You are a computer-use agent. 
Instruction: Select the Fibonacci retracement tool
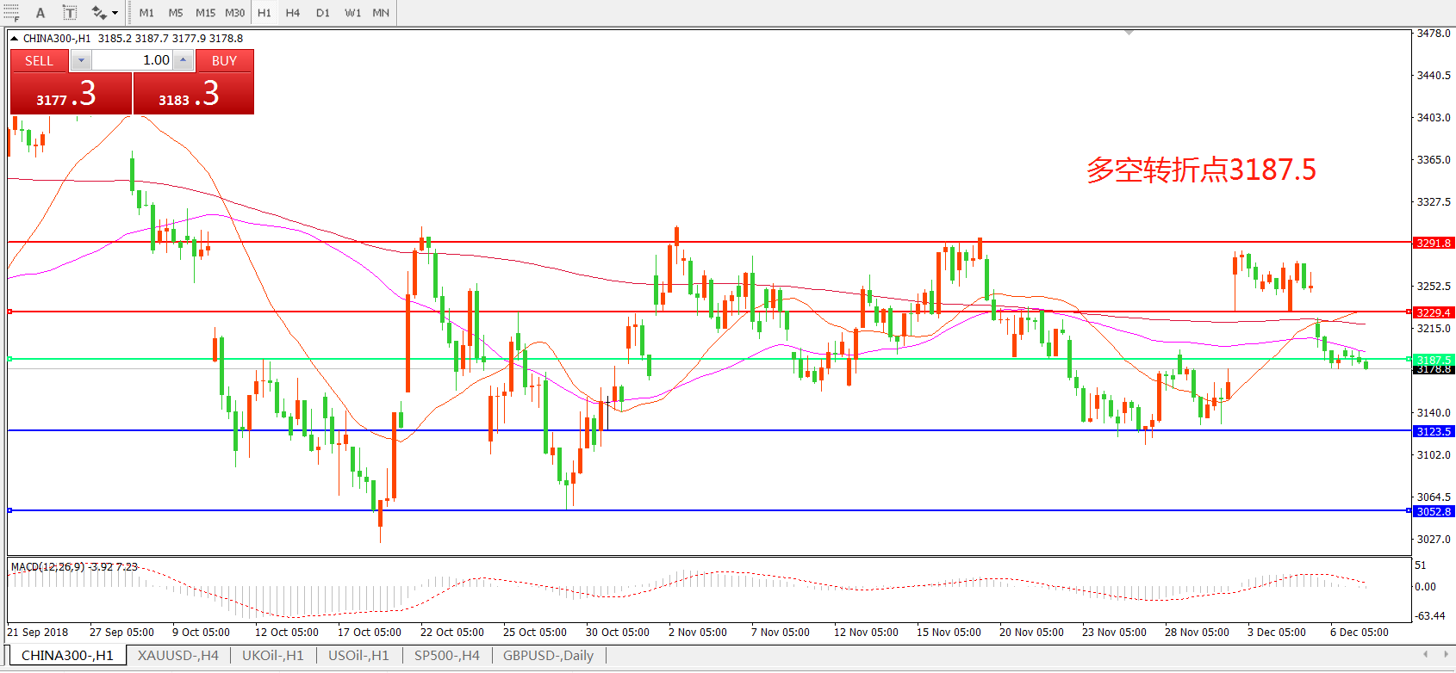point(11,13)
